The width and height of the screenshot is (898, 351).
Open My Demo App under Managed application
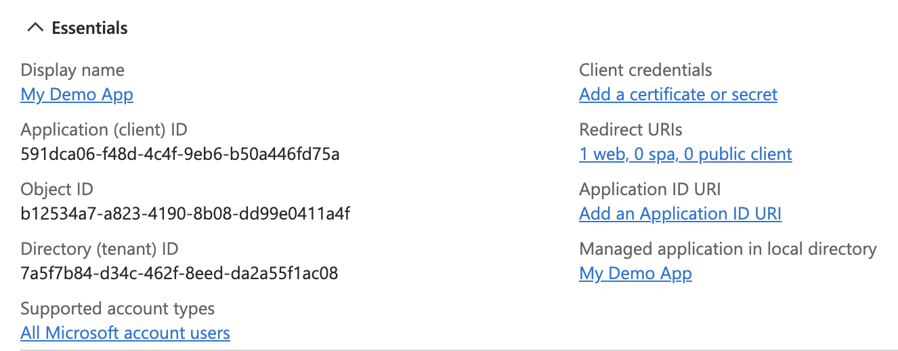[x=635, y=274]
